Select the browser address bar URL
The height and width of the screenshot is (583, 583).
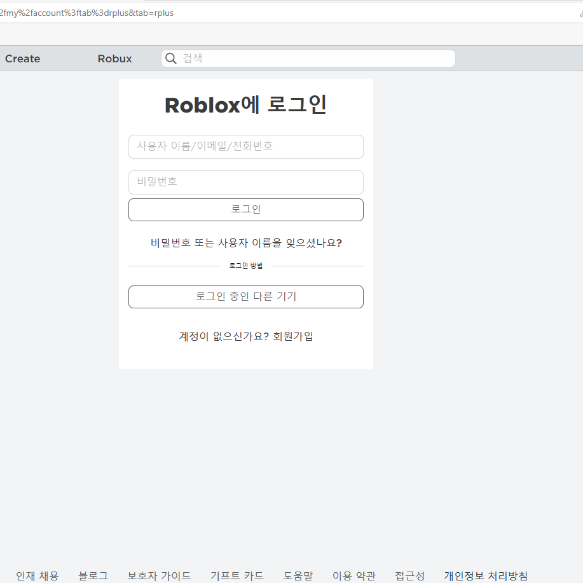[87, 13]
